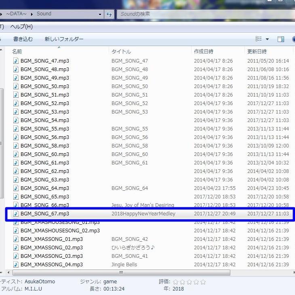Expand the view options dropdown arrow
295x295 pixels.
[267, 39]
